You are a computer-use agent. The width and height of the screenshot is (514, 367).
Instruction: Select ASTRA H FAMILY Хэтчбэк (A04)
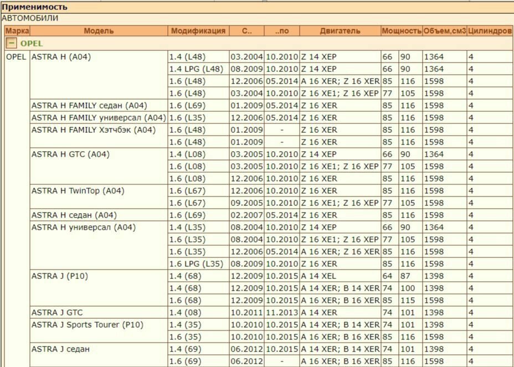tap(99, 136)
